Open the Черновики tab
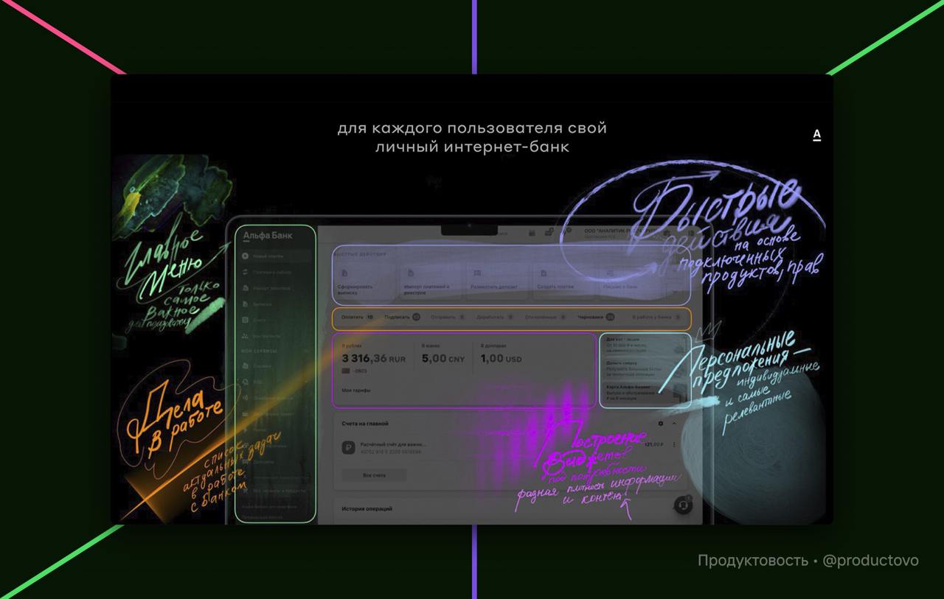 click(596, 318)
